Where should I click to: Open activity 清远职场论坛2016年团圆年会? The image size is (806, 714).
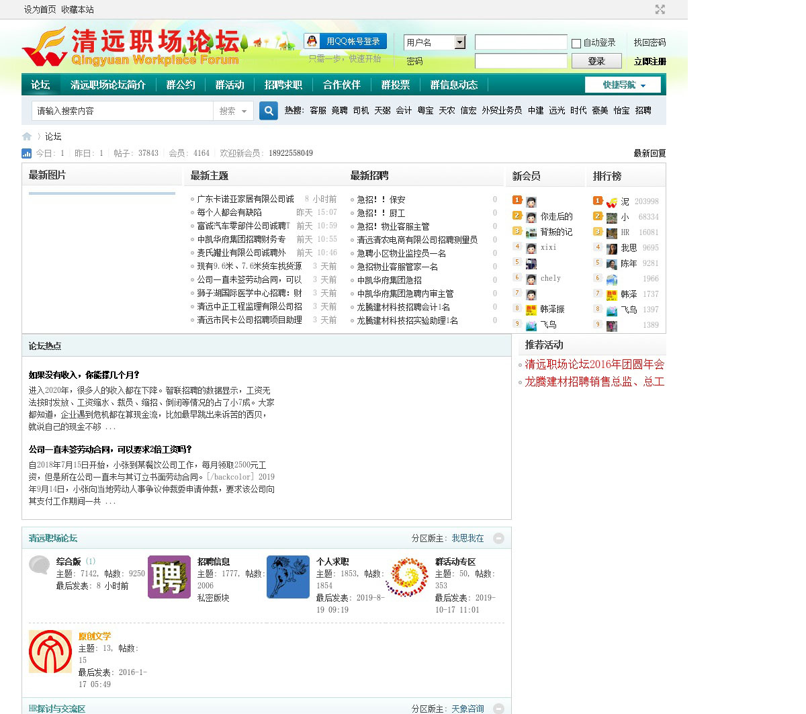(x=594, y=364)
